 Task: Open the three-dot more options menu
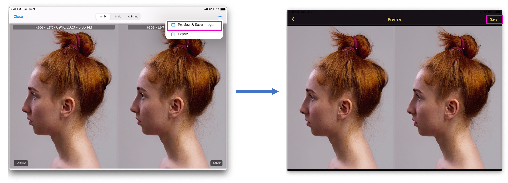pyautogui.click(x=220, y=16)
